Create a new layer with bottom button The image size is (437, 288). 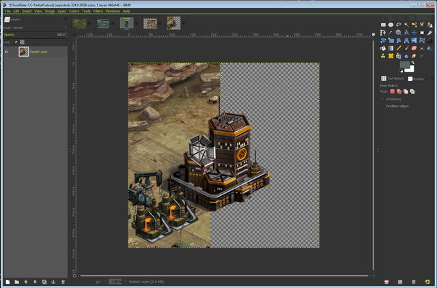[x=8, y=282]
